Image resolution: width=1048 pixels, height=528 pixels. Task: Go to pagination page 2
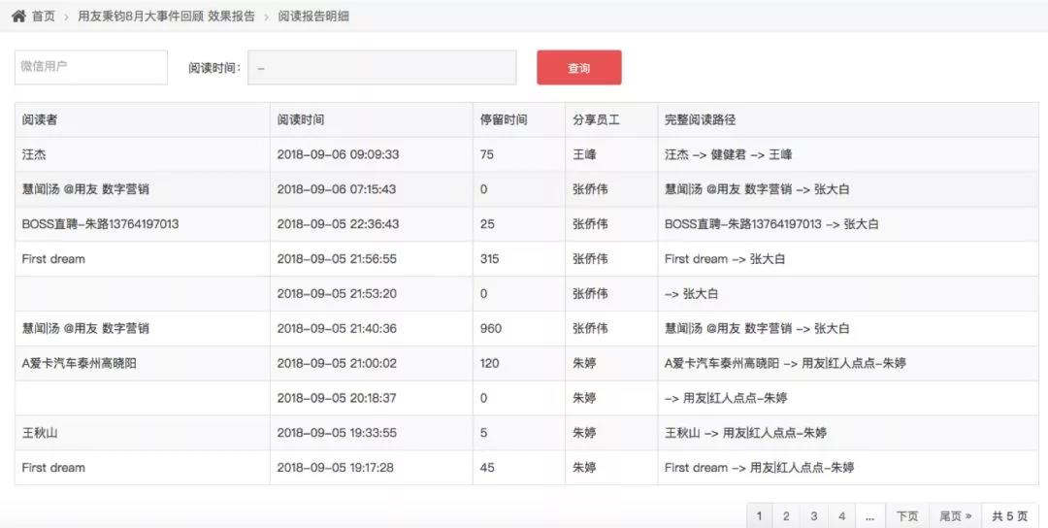coord(786,516)
